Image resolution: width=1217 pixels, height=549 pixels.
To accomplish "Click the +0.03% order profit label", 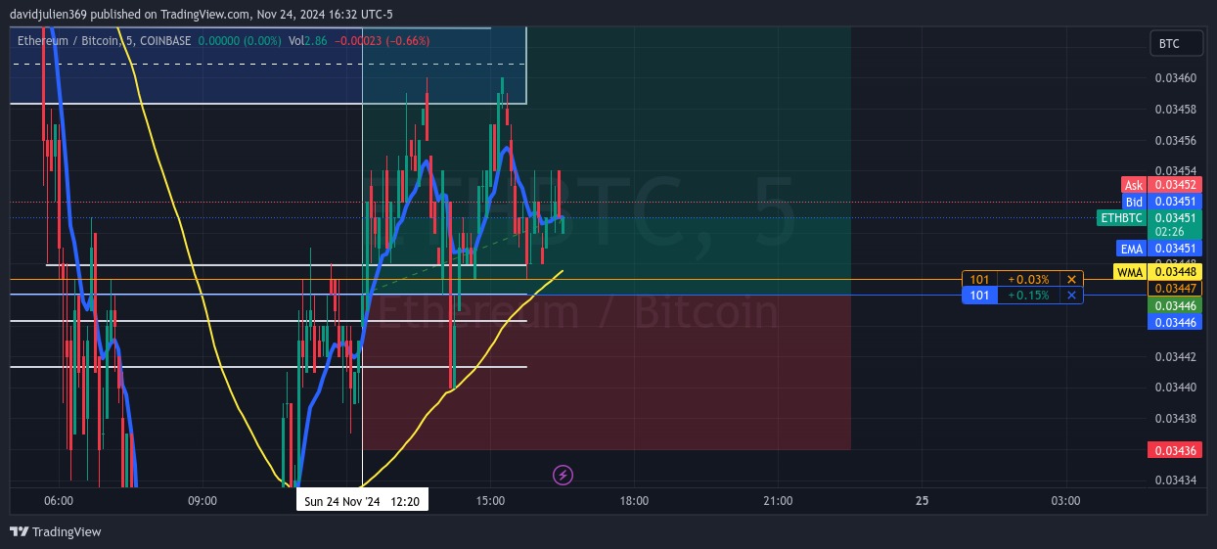I will pyautogui.click(x=1028, y=279).
